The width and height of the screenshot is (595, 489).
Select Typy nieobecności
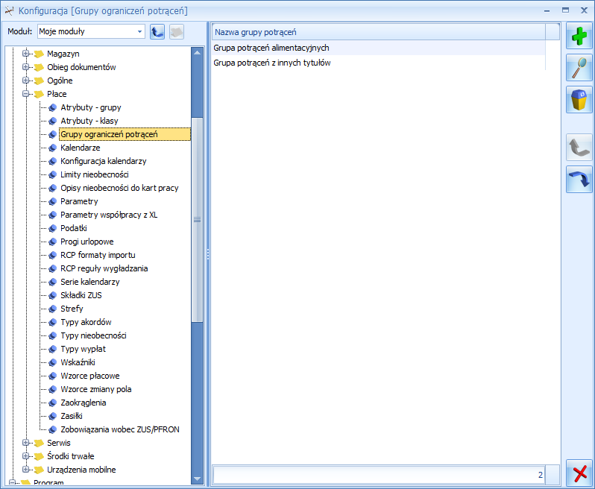coord(93,335)
